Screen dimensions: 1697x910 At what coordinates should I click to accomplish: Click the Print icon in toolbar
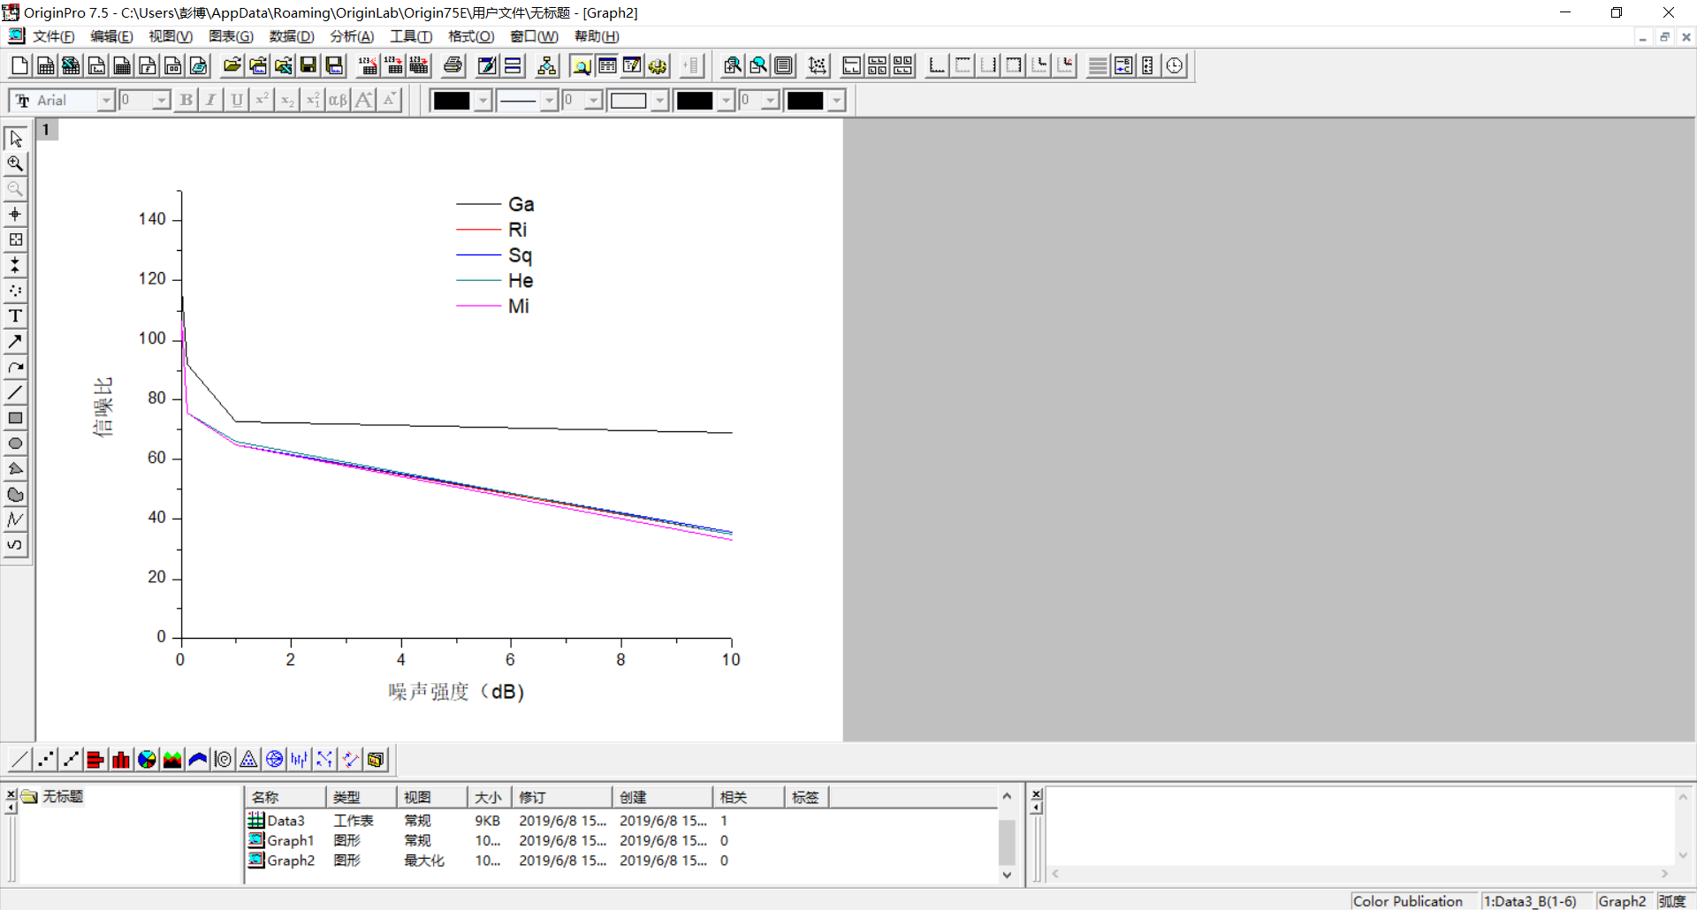click(x=453, y=65)
